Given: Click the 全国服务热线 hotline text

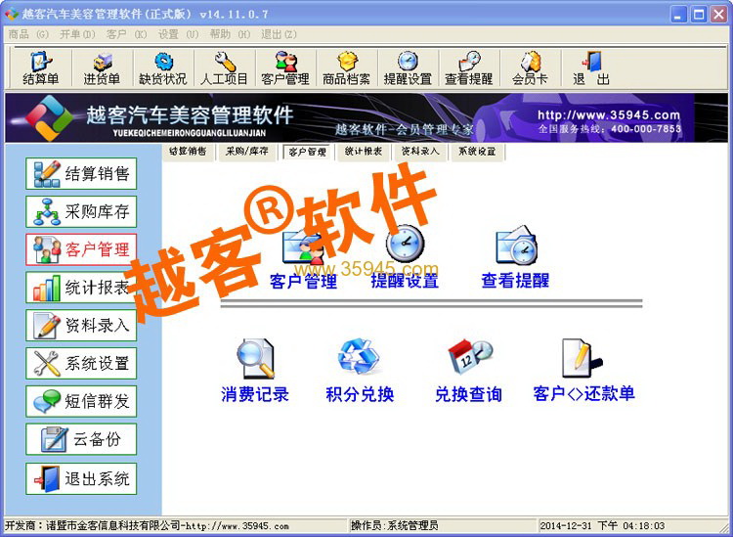Looking at the screenshot, I should click(610, 129).
